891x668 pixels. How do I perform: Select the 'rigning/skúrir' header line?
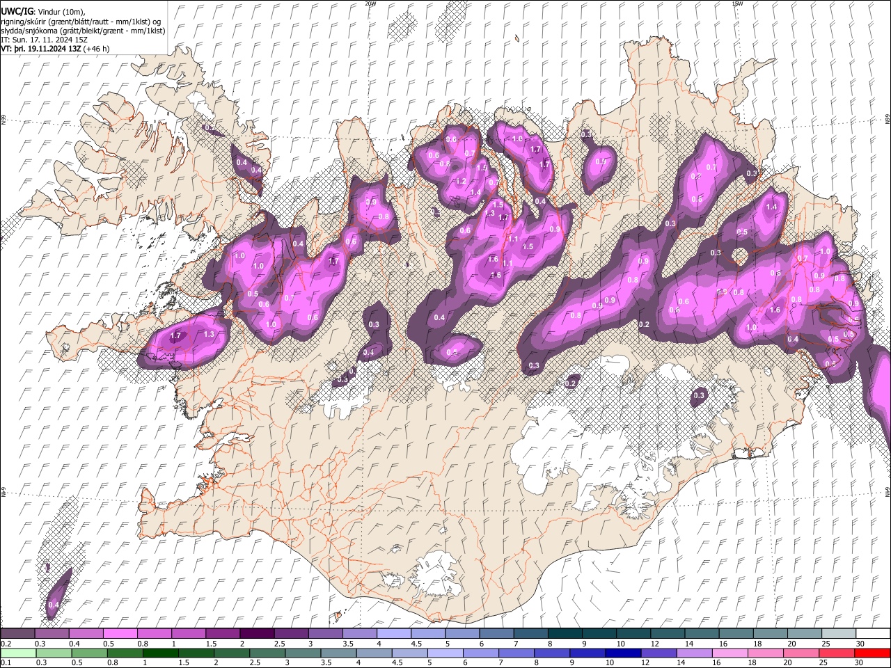pyautogui.click(x=81, y=22)
